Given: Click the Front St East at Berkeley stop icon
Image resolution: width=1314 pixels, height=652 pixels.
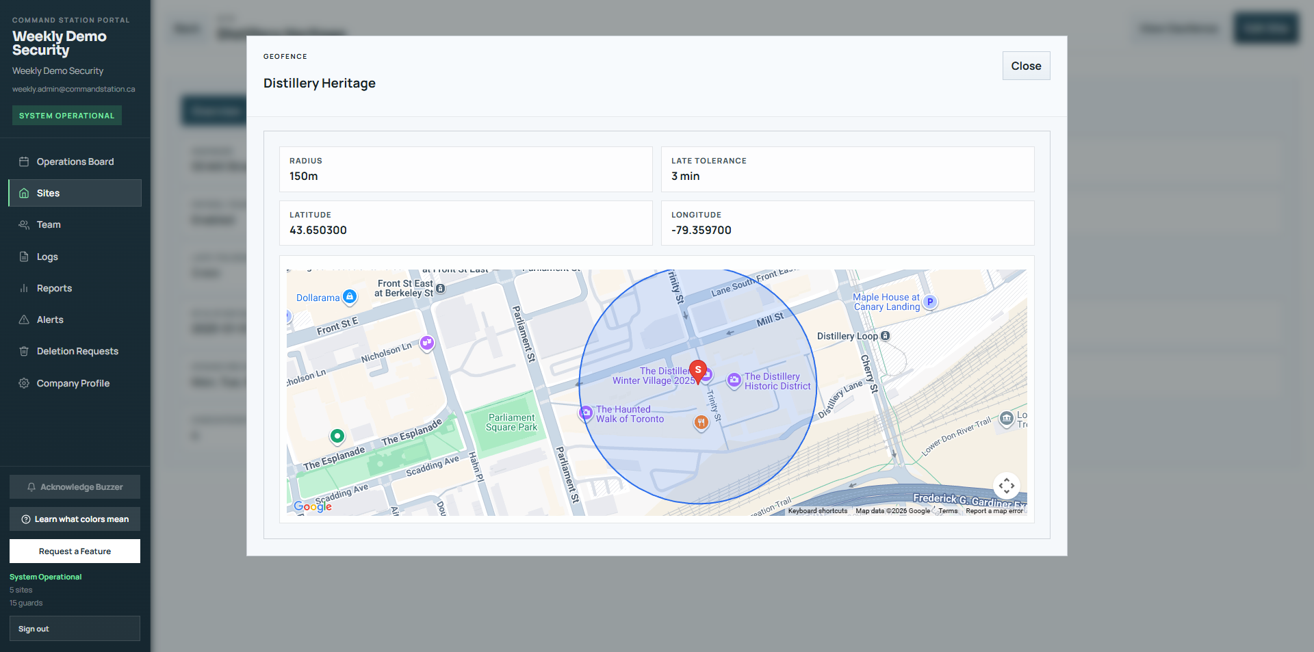Looking at the screenshot, I should coord(441,289).
